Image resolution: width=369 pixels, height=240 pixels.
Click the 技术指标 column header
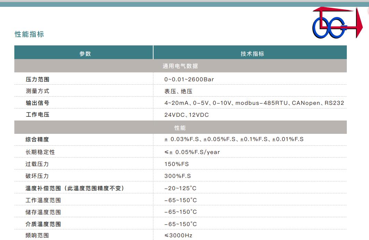[x=252, y=54]
